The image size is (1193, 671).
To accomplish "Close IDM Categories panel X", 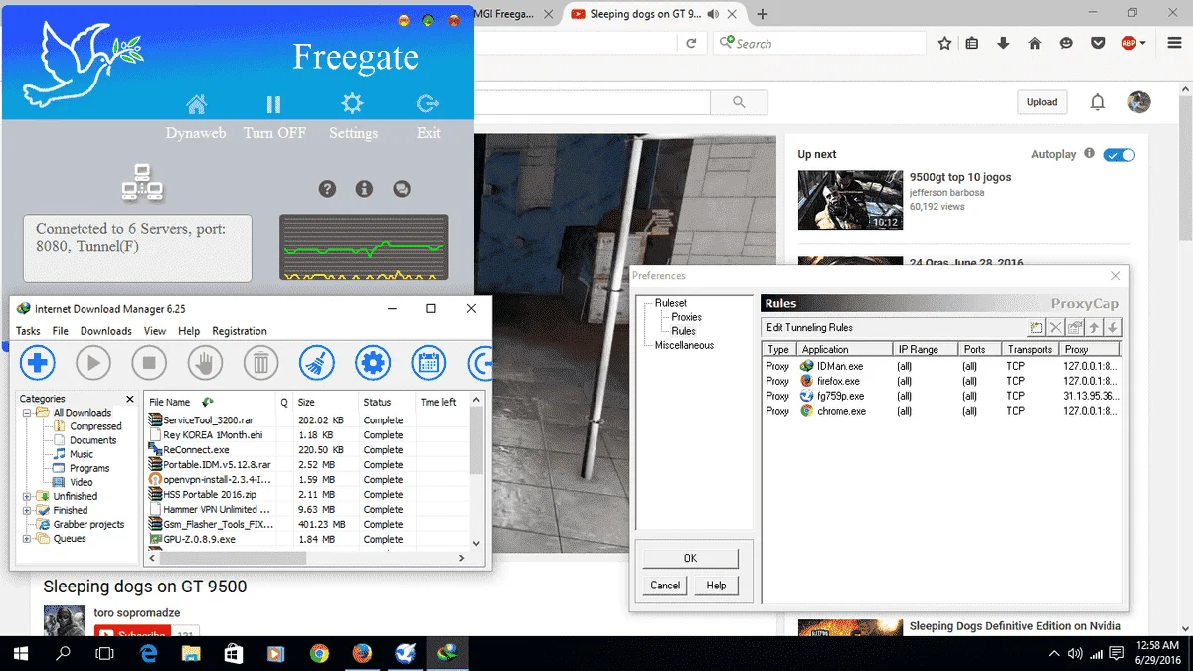I will point(130,398).
